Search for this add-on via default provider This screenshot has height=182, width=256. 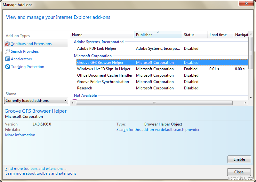point(158,130)
